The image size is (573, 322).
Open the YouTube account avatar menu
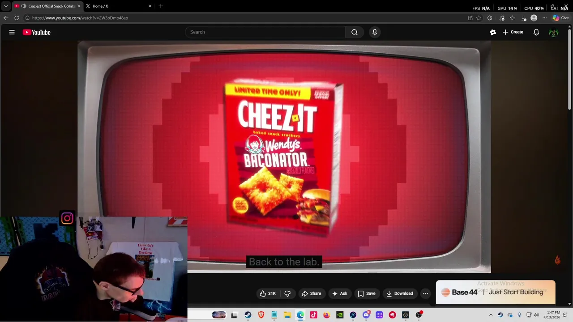(554, 32)
